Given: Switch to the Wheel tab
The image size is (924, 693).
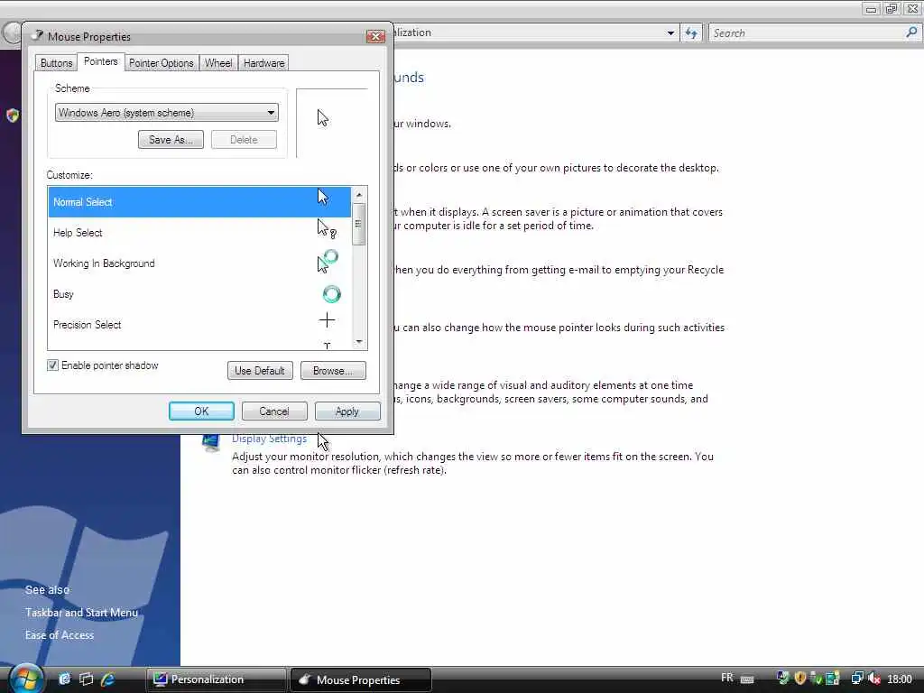Looking at the screenshot, I should click(x=218, y=63).
